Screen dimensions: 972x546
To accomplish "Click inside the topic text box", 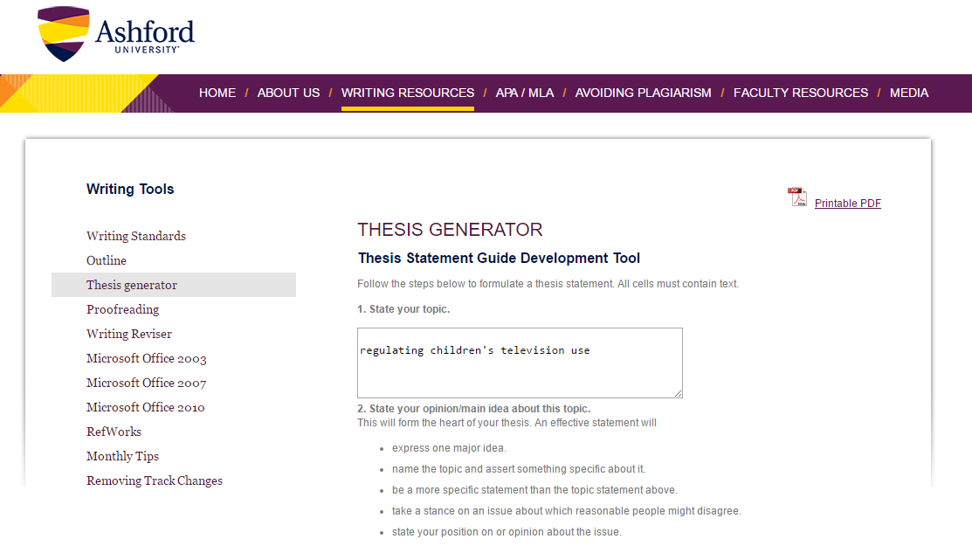I will (519, 363).
